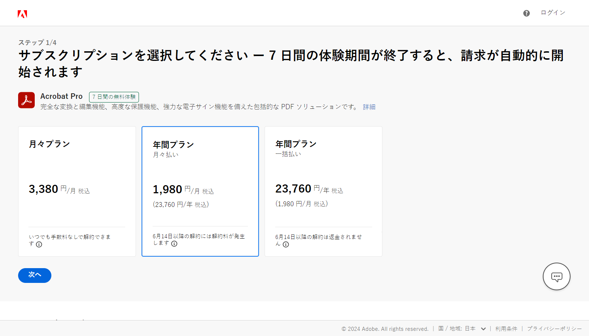Click the Adobe logo in the header
This screenshot has height=336, width=589.
(x=22, y=14)
